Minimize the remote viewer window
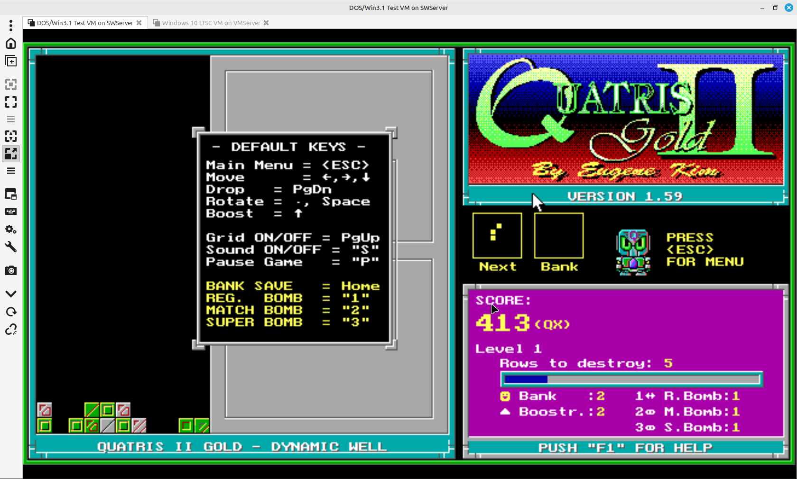The image size is (797, 479). click(x=762, y=8)
